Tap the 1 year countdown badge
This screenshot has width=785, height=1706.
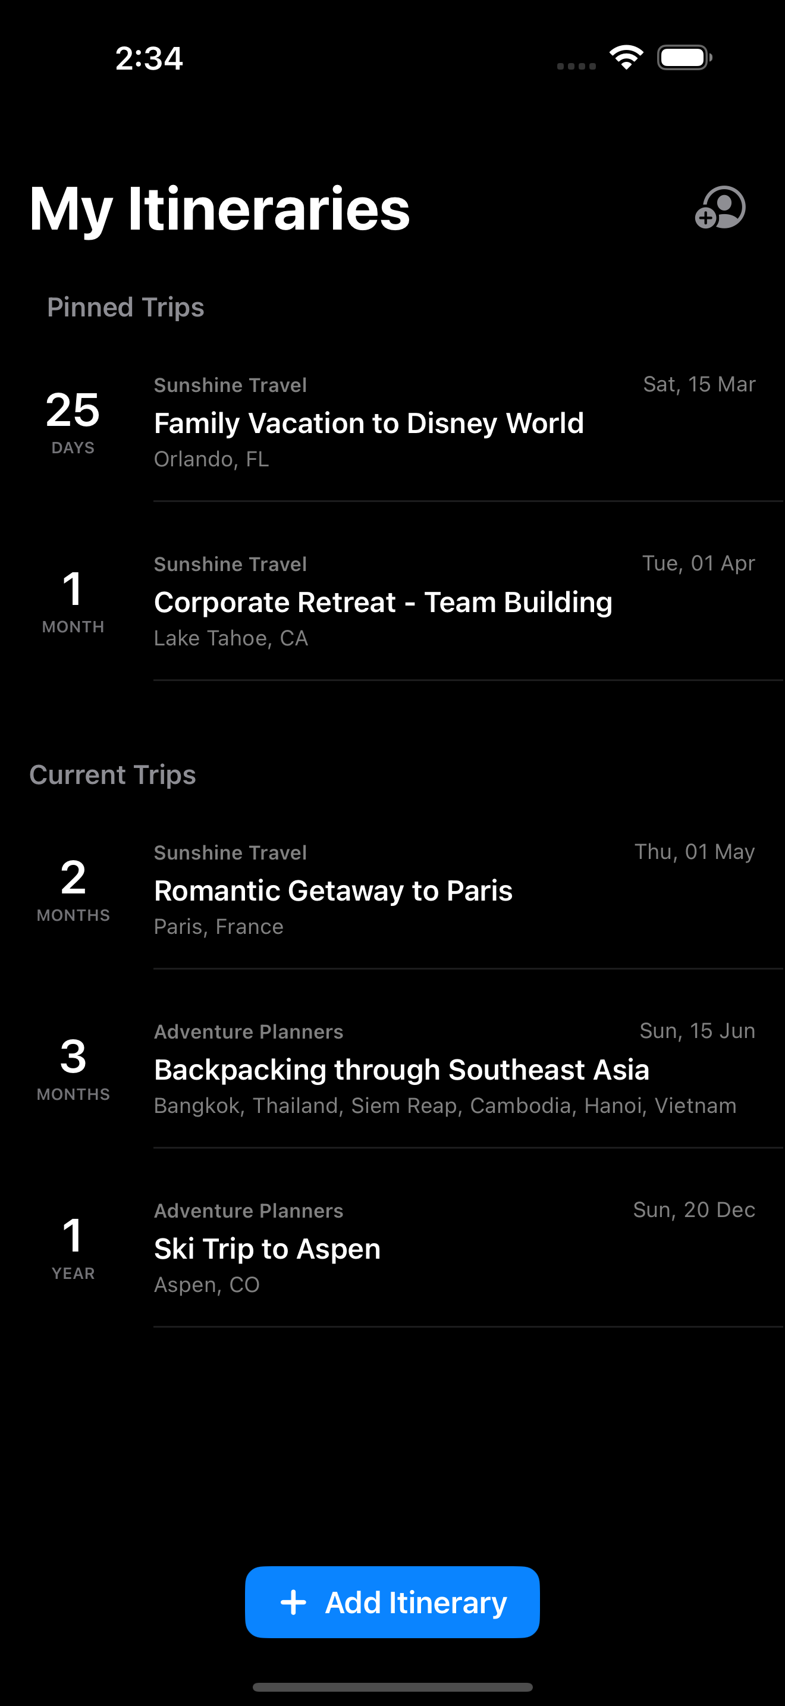click(73, 1246)
